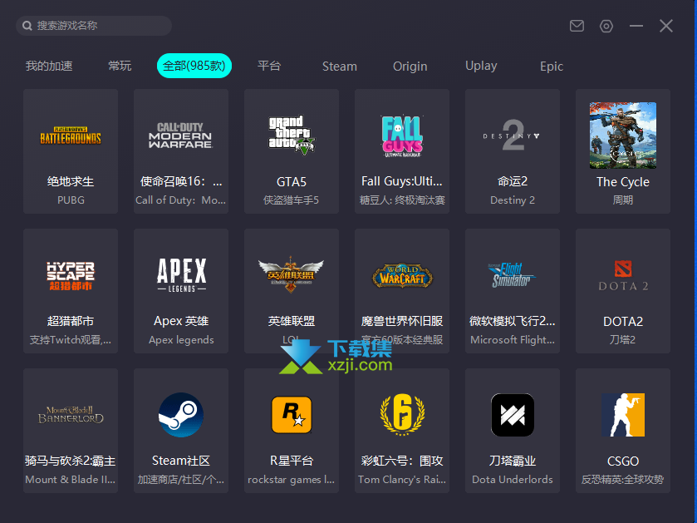Click the 魔兽世界怀旧服 title
The width and height of the screenshot is (697, 523).
(402, 321)
